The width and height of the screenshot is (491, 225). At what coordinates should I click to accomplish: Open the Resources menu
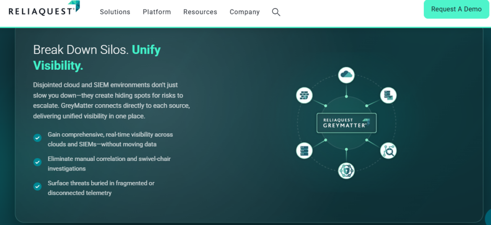[200, 12]
